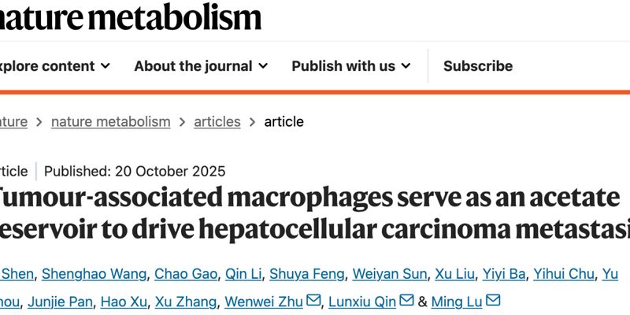Expand the About the journal dropdown

[x=263, y=66]
